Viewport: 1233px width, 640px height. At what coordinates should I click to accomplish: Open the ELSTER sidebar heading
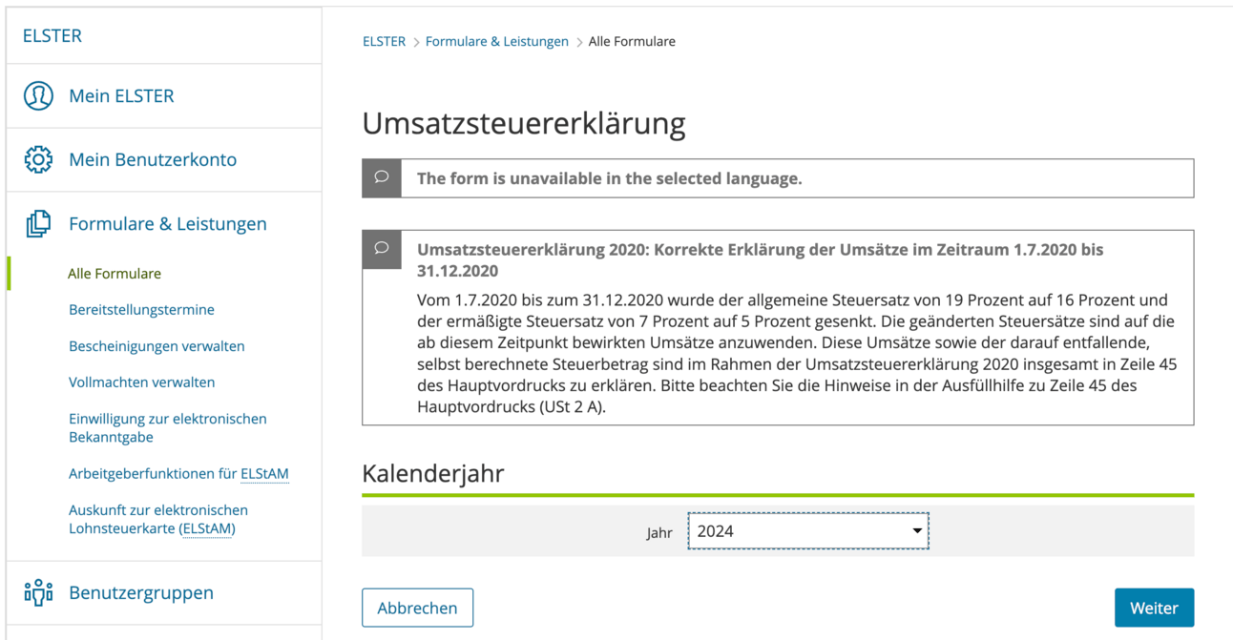pos(52,35)
